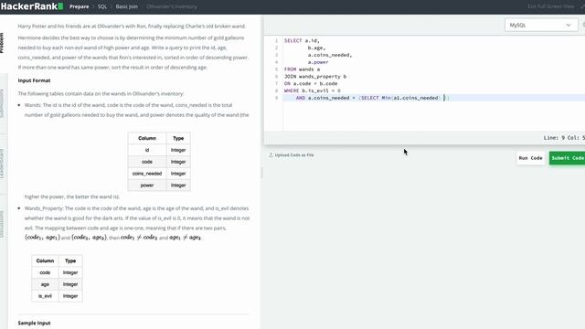The height and width of the screenshot is (329, 585).
Task: Exit Full Screen View
Action: click(551, 6)
